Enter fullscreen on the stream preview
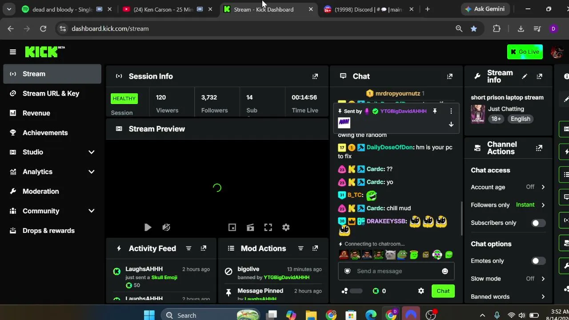This screenshot has height=320, width=569. click(x=268, y=228)
